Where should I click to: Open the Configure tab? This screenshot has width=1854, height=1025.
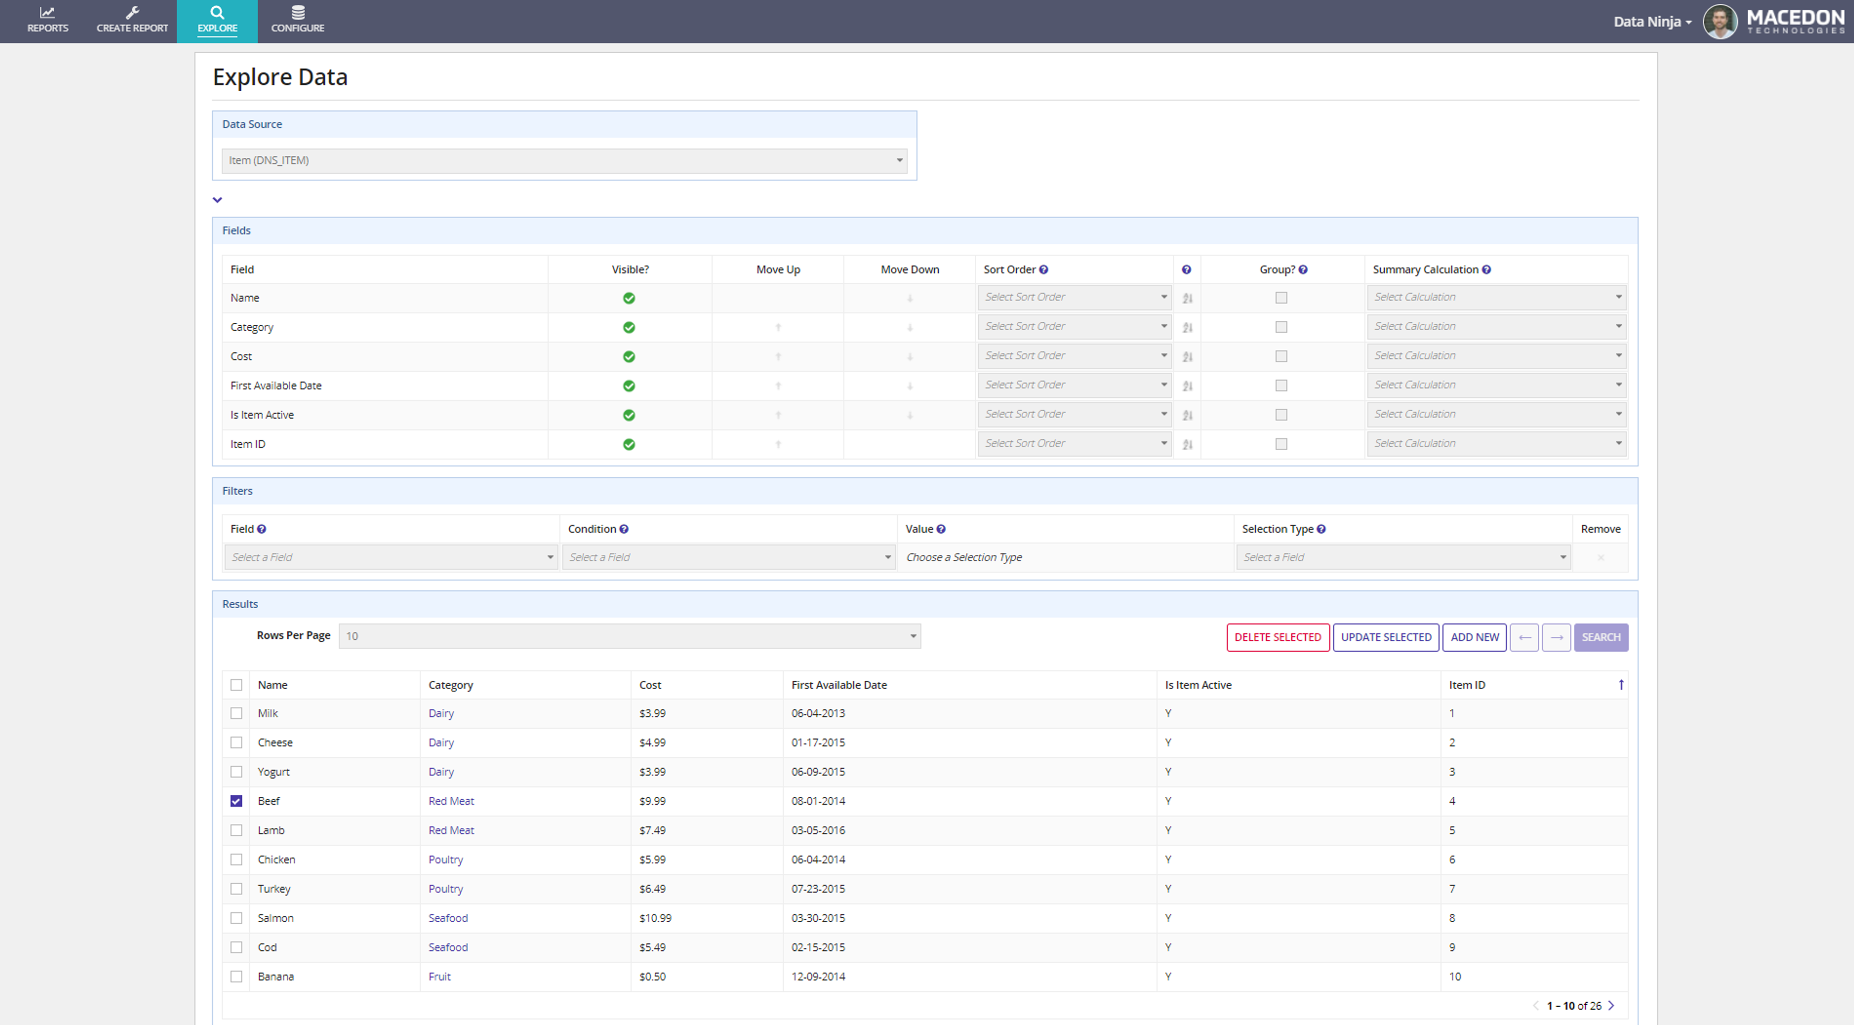(297, 21)
